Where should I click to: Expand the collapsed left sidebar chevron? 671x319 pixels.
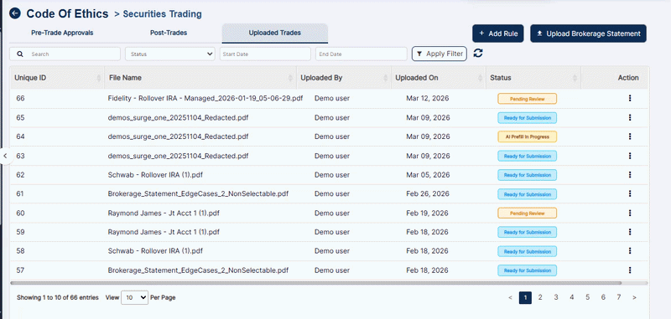click(5, 156)
